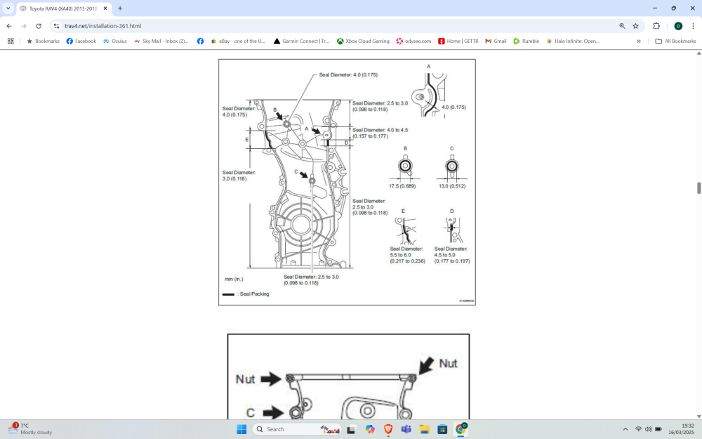Show hidden system tray icons chevron
This screenshot has height=439, width=702.
coord(625,429)
